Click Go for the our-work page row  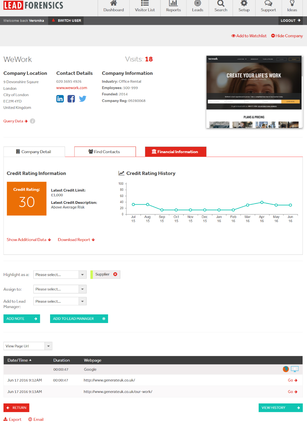pyautogui.click(x=293, y=392)
